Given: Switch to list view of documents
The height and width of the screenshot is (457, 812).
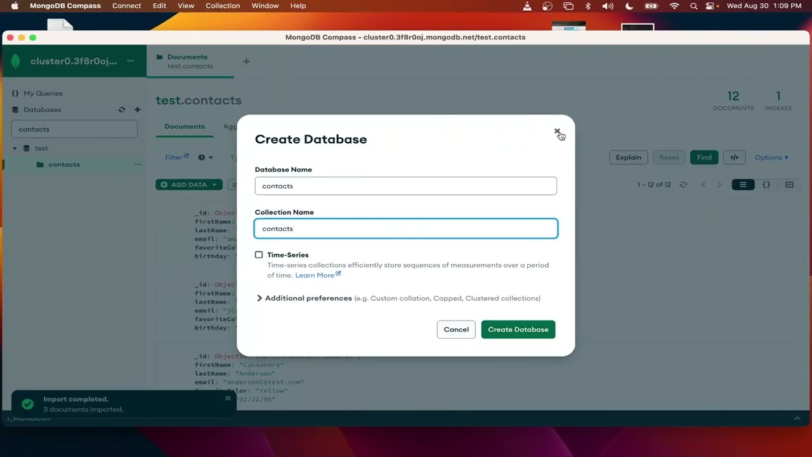Looking at the screenshot, I should point(743,185).
